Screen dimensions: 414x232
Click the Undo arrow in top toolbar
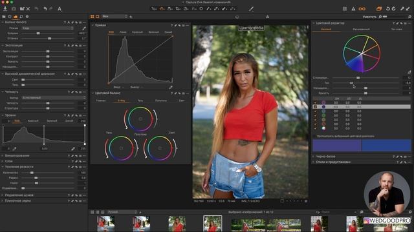45,9
